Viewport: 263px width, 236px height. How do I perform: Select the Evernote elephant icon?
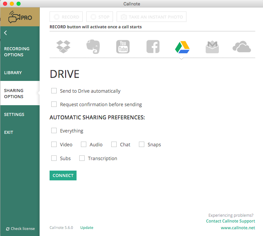93,47
